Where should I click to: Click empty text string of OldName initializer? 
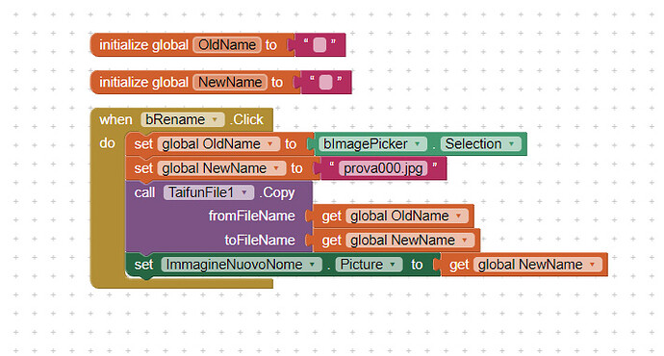pos(319,45)
